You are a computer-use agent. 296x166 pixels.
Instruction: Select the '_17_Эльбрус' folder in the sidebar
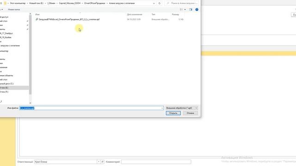point(6,33)
